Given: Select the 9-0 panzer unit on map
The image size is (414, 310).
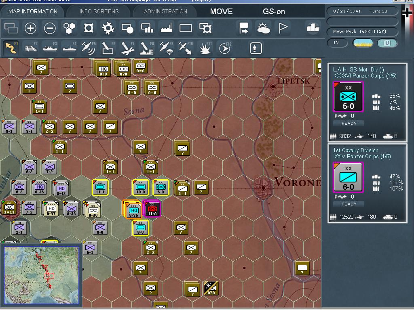Looking at the screenshot, I should tap(140, 228).
